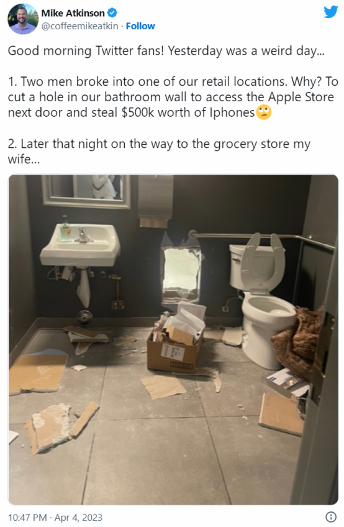The height and width of the screenshot is (527, 344).
Task: Click the paper towel dispenser in the photo
Action: (155, 199)
